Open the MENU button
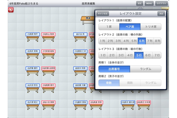177x118 pixels. tap(149, 3)
